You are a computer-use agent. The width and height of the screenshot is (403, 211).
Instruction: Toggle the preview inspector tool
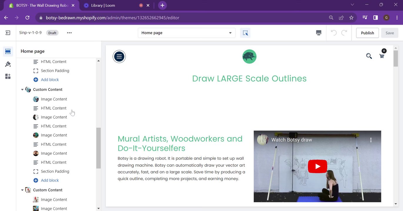tap(245, 33)
